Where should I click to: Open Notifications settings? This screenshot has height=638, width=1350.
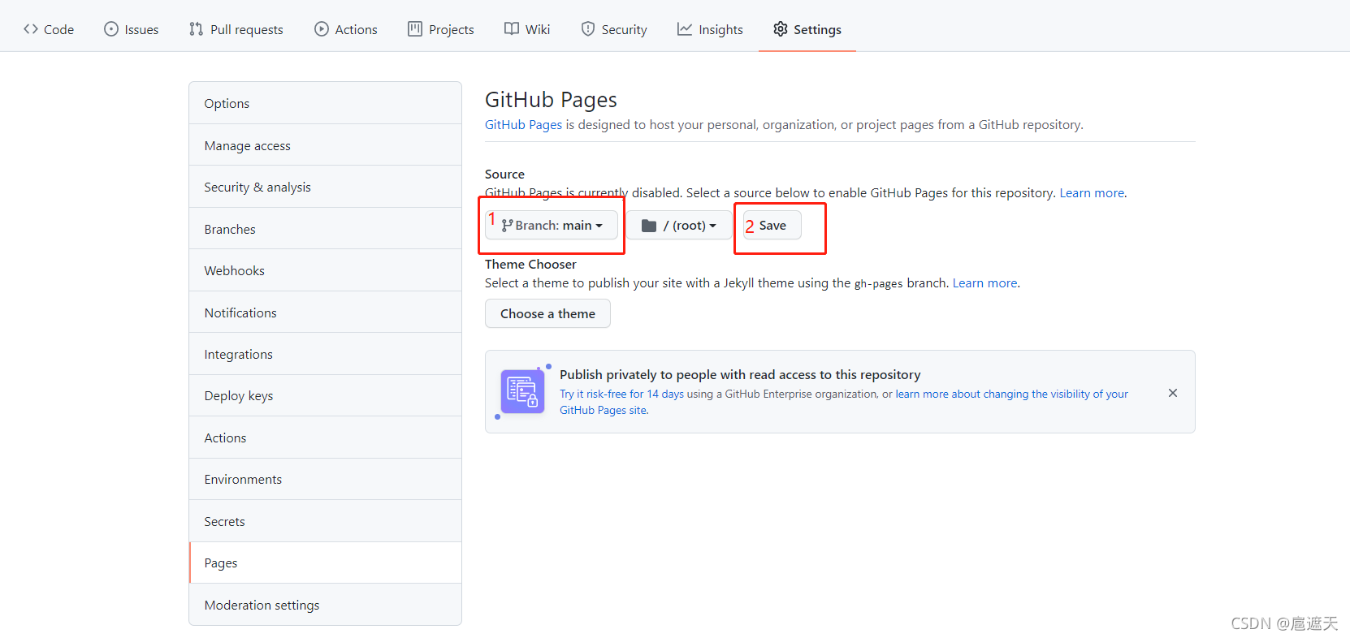pyautogui.click(x=325, y=313)
